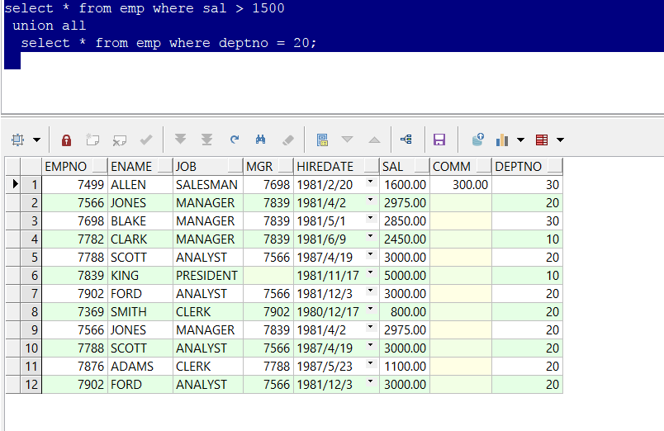This screenshot has width=664, height=431.
Task: Click the post changes checkmark icon
Action: click(146, 140)
